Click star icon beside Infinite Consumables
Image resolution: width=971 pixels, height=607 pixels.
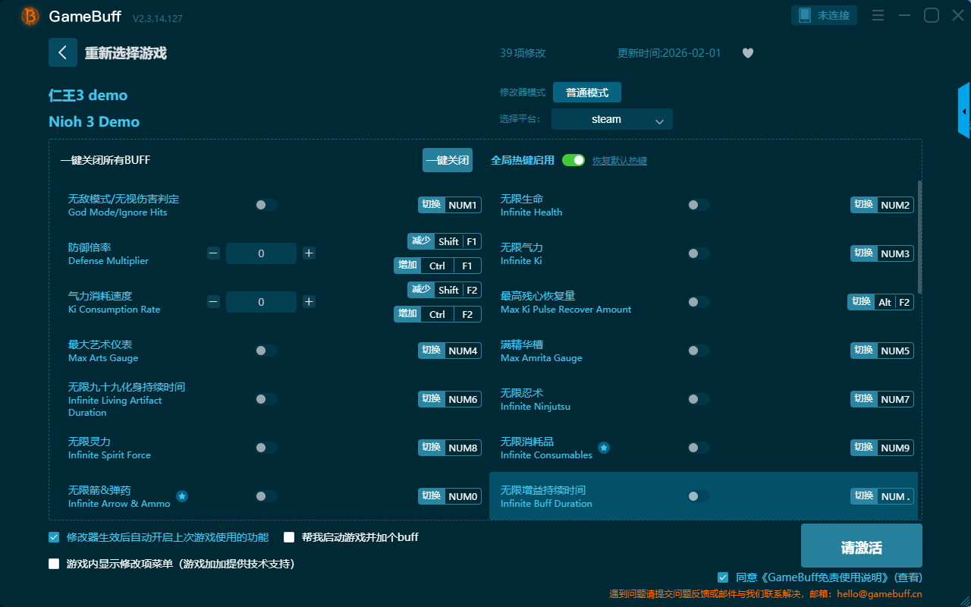coord(604,448)
